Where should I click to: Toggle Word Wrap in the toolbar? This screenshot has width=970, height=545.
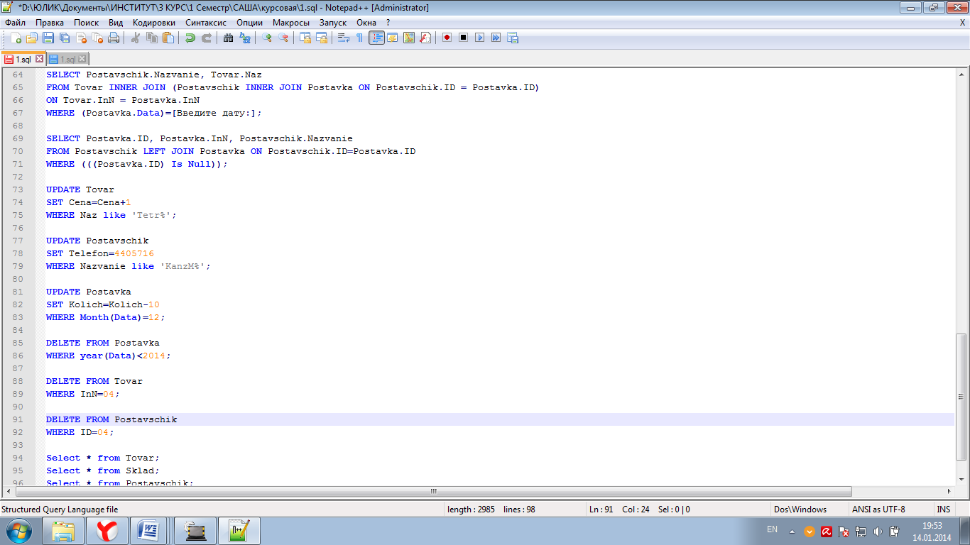pos(343,38)
